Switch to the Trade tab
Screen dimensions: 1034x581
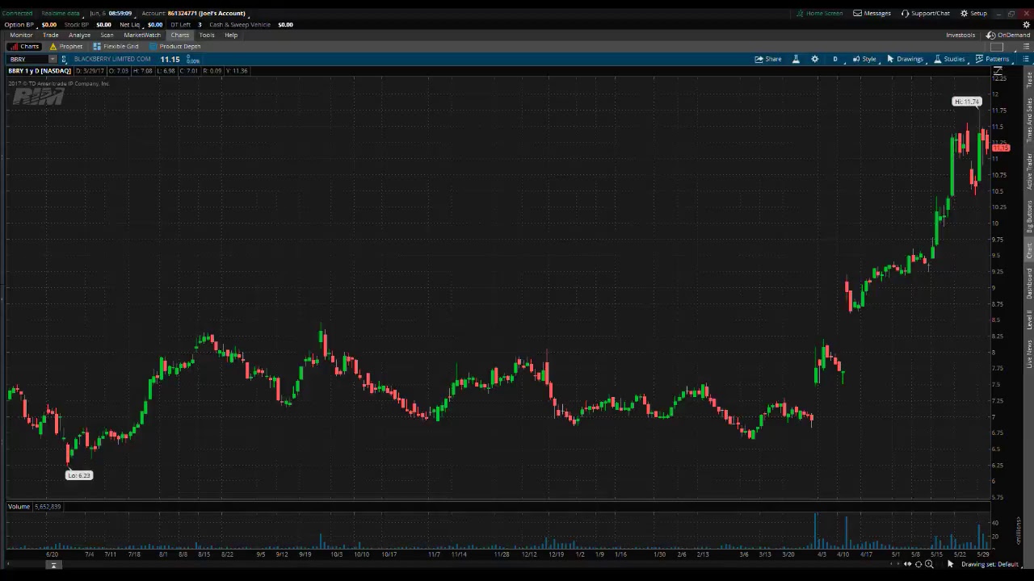(x=50, y=35)
